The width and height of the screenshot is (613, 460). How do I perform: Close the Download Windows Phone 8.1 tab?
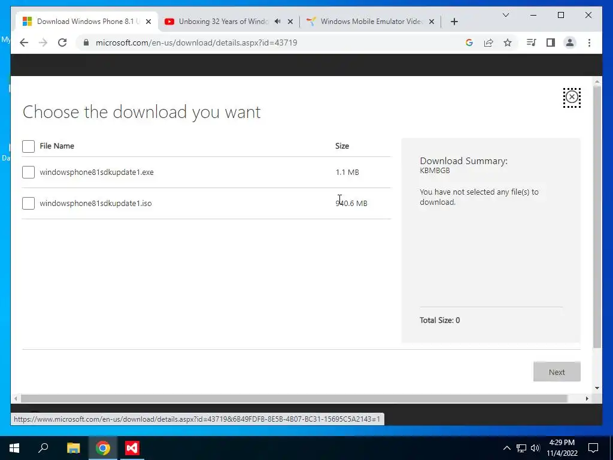(148, 22)
